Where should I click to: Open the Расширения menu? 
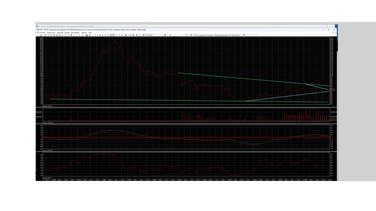(x=75, y=33)
